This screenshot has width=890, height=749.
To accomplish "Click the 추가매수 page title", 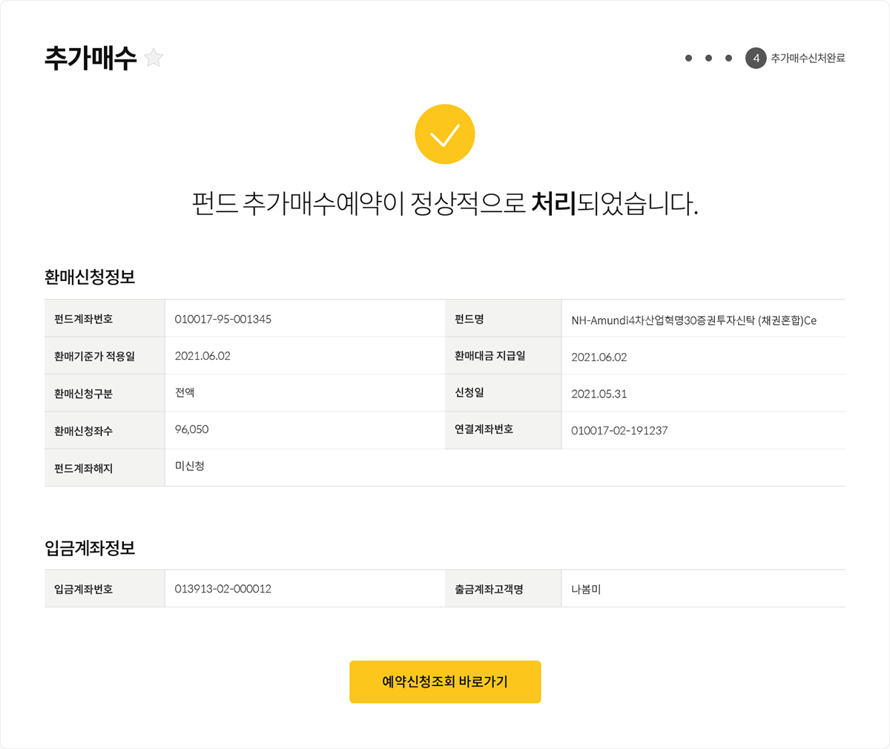I will pyautogui.click(x=90, y=58).
